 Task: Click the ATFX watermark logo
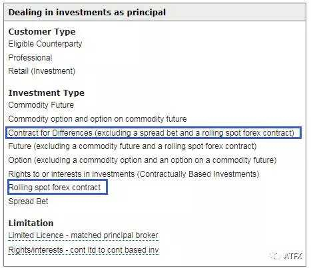coord(286,256)
